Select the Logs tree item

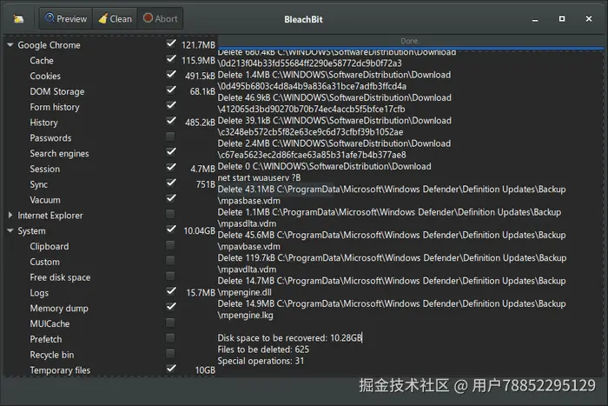(39, 293)
